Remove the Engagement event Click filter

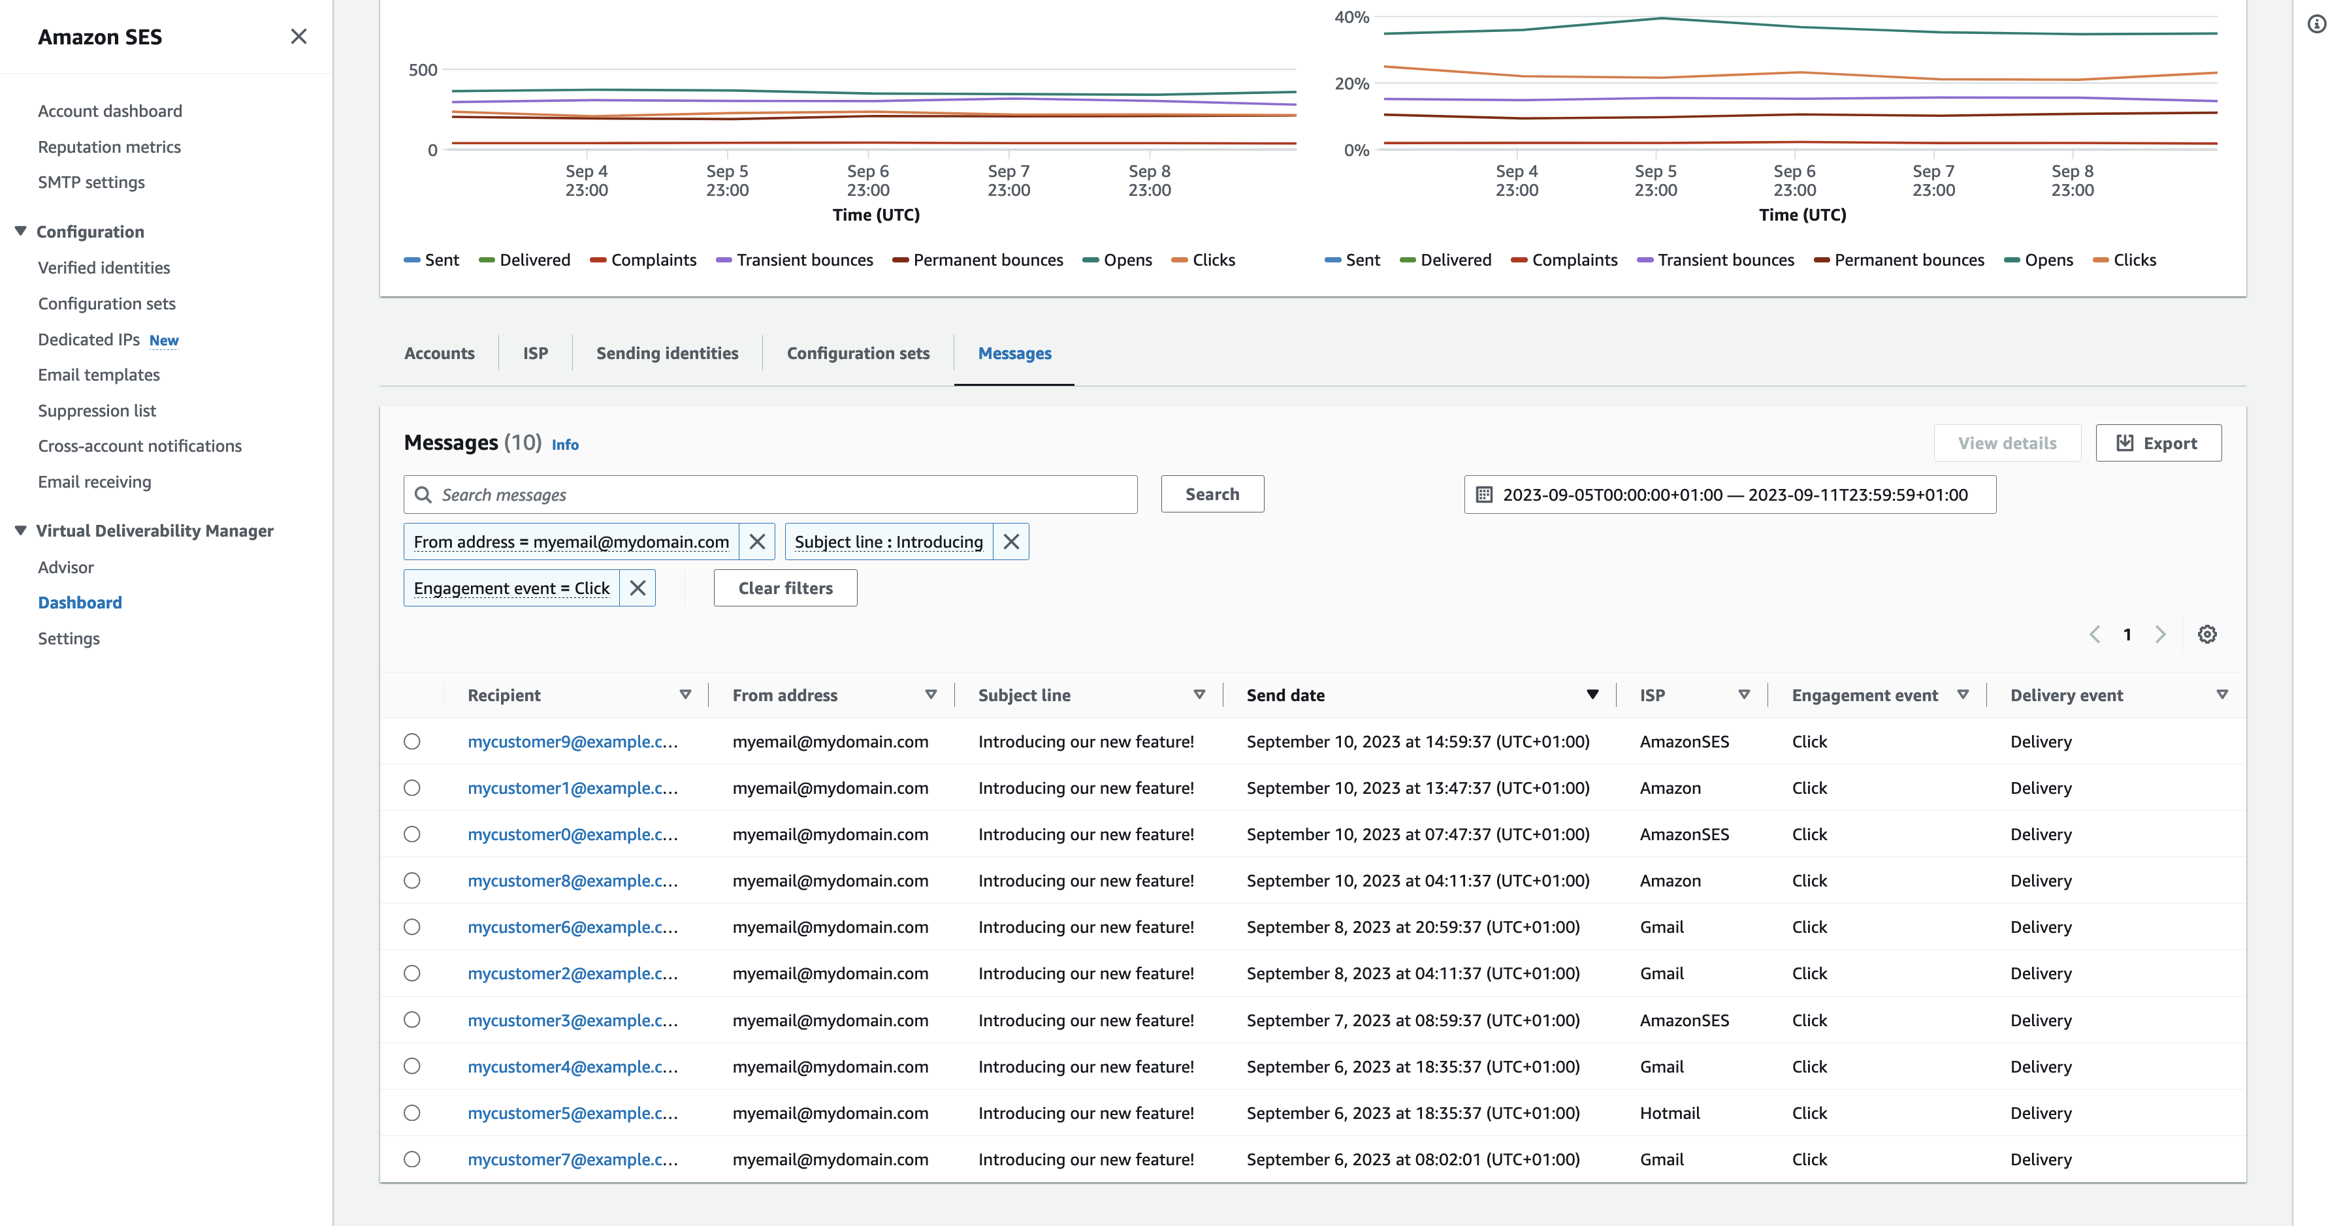click(x=636, y=588)
